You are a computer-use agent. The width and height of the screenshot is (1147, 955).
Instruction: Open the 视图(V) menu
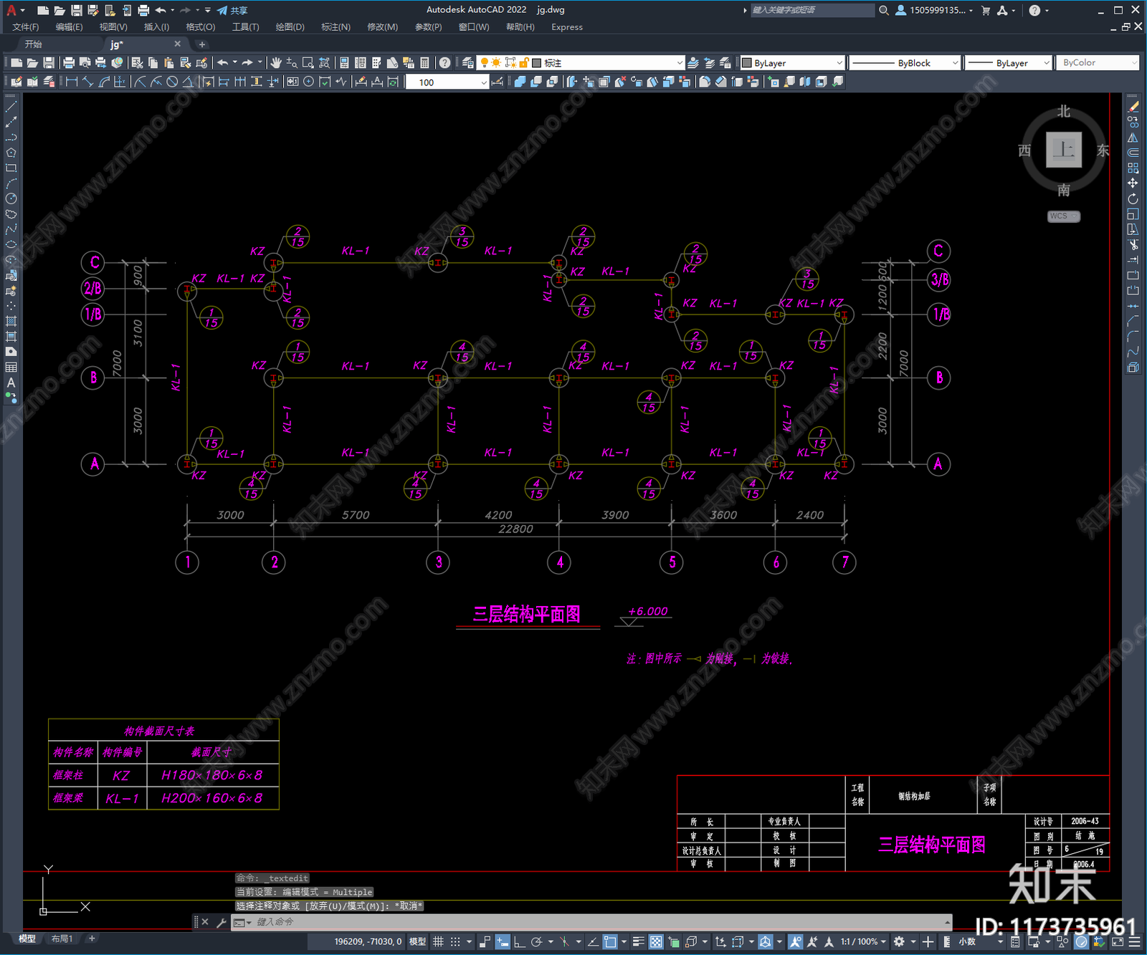click(x=113, y=27)
